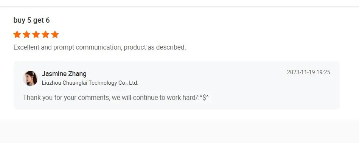Open Jasmine Zhang's profile avatar

tap(30, 78)
